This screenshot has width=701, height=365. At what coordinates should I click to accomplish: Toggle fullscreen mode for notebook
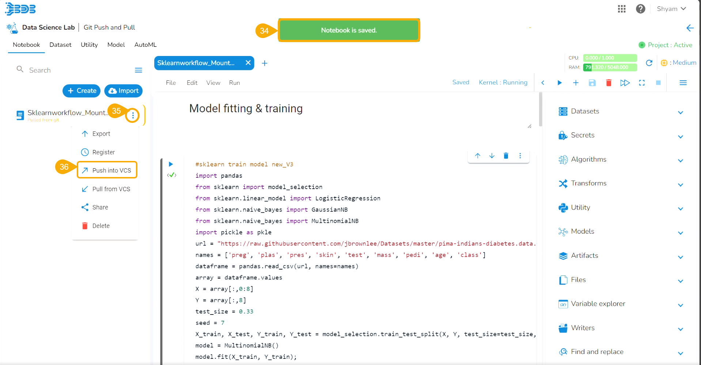pos(642,83)
